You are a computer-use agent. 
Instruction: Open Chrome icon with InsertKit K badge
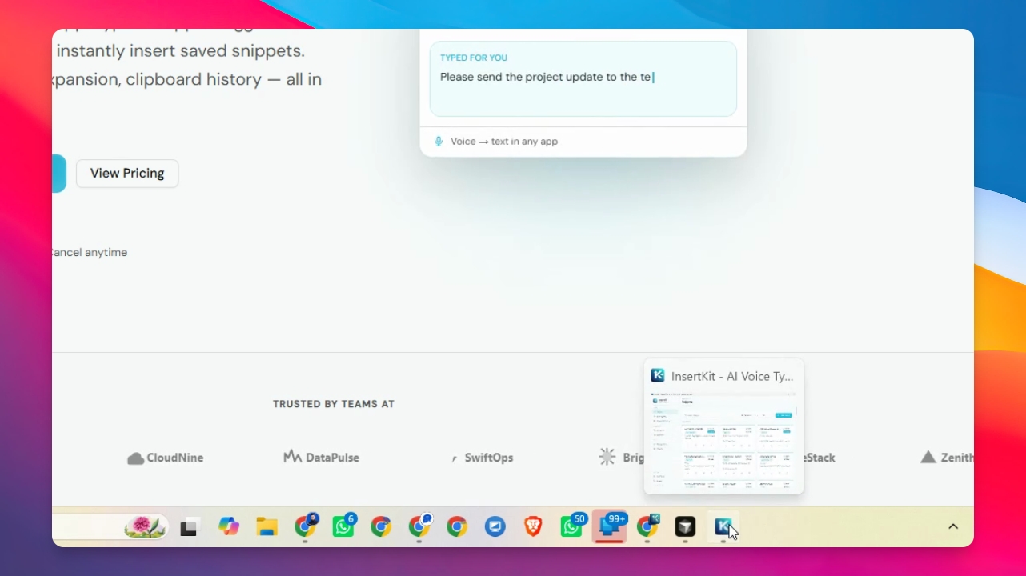tap(647, 526)
